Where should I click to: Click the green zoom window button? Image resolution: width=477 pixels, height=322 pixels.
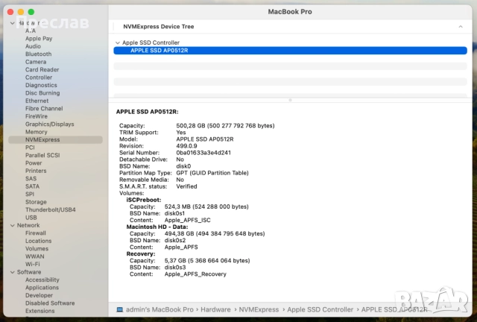[x=31, y=12]
